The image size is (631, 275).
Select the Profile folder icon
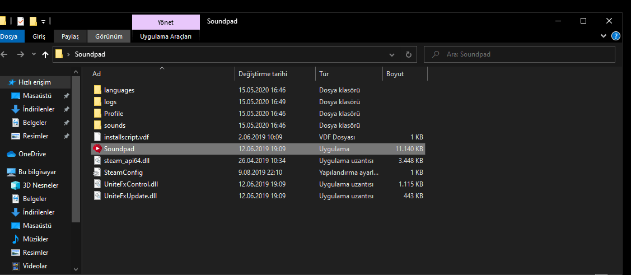pos(97,113)
